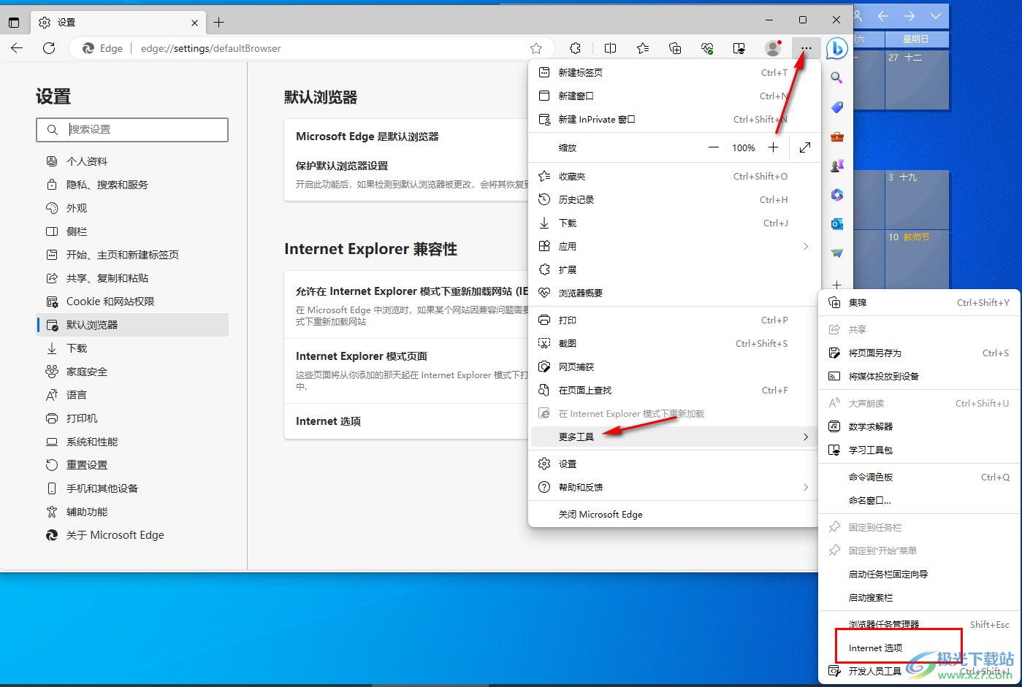The image size is (1022, 687).
Task: Choose 打印 in the menu
Action: 673,320
